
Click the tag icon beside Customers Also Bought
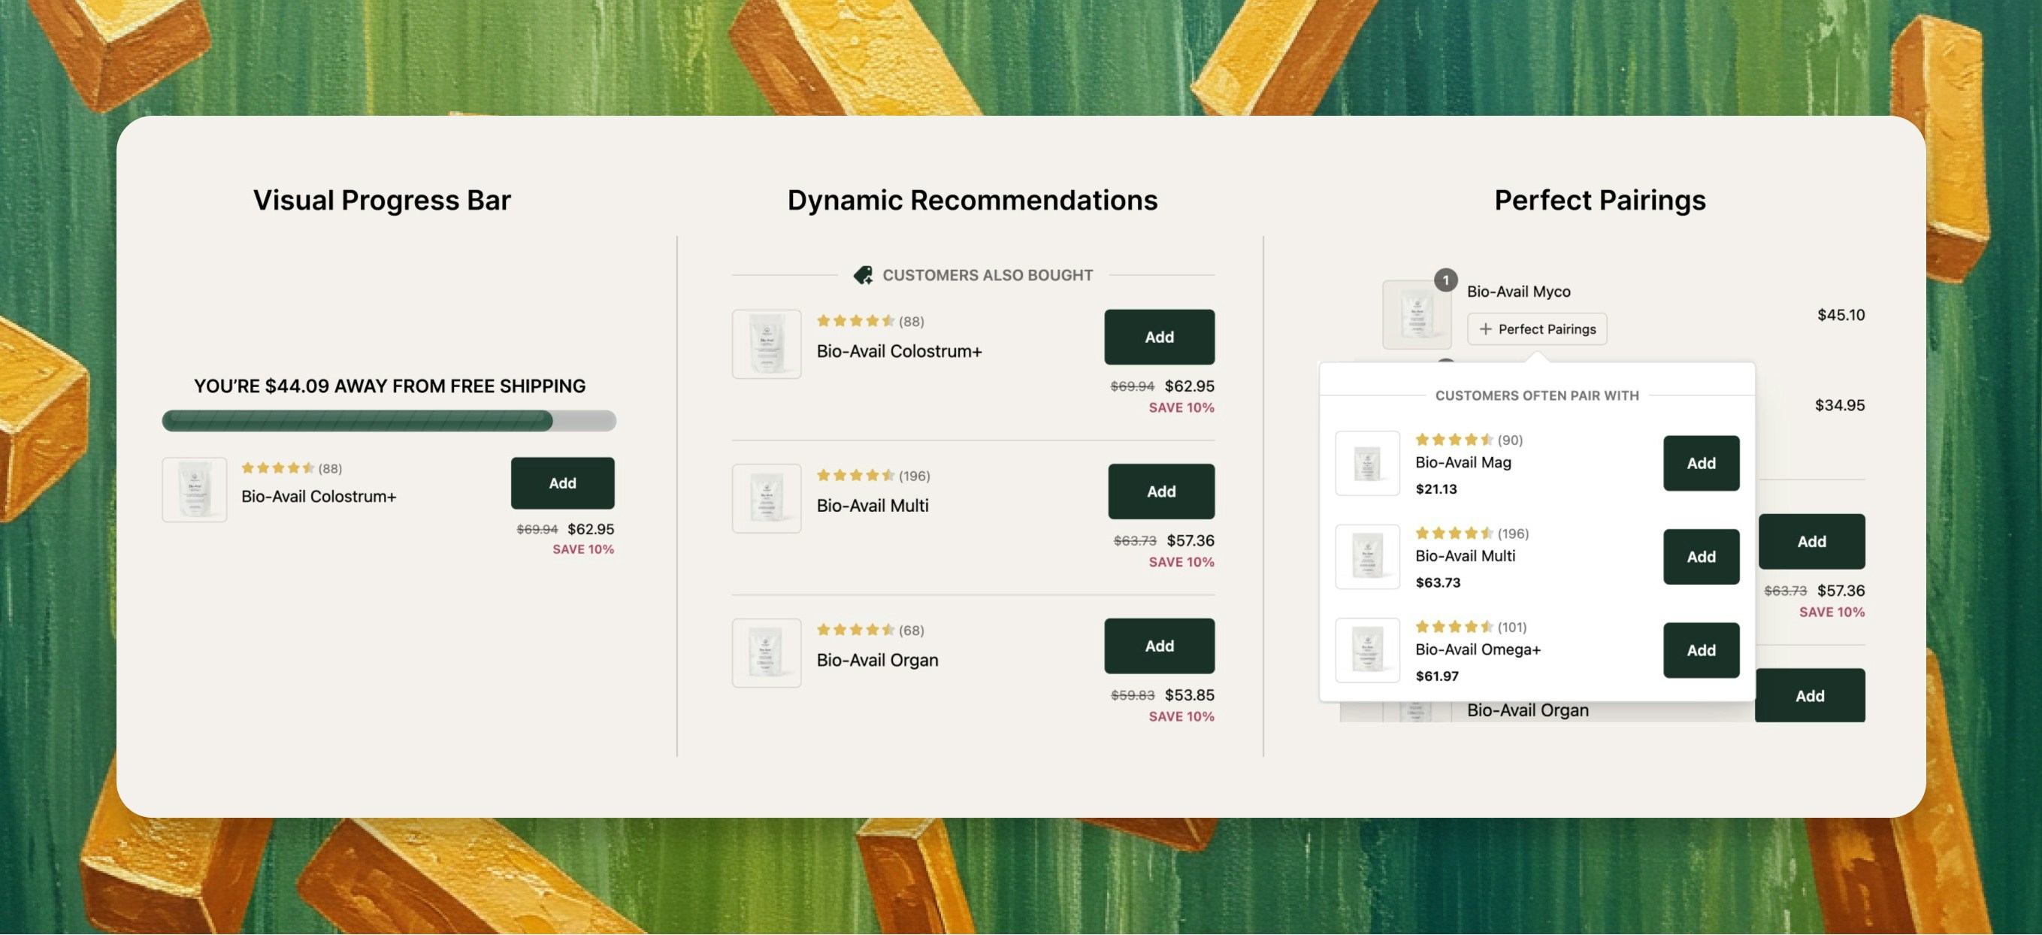(863, 275)
